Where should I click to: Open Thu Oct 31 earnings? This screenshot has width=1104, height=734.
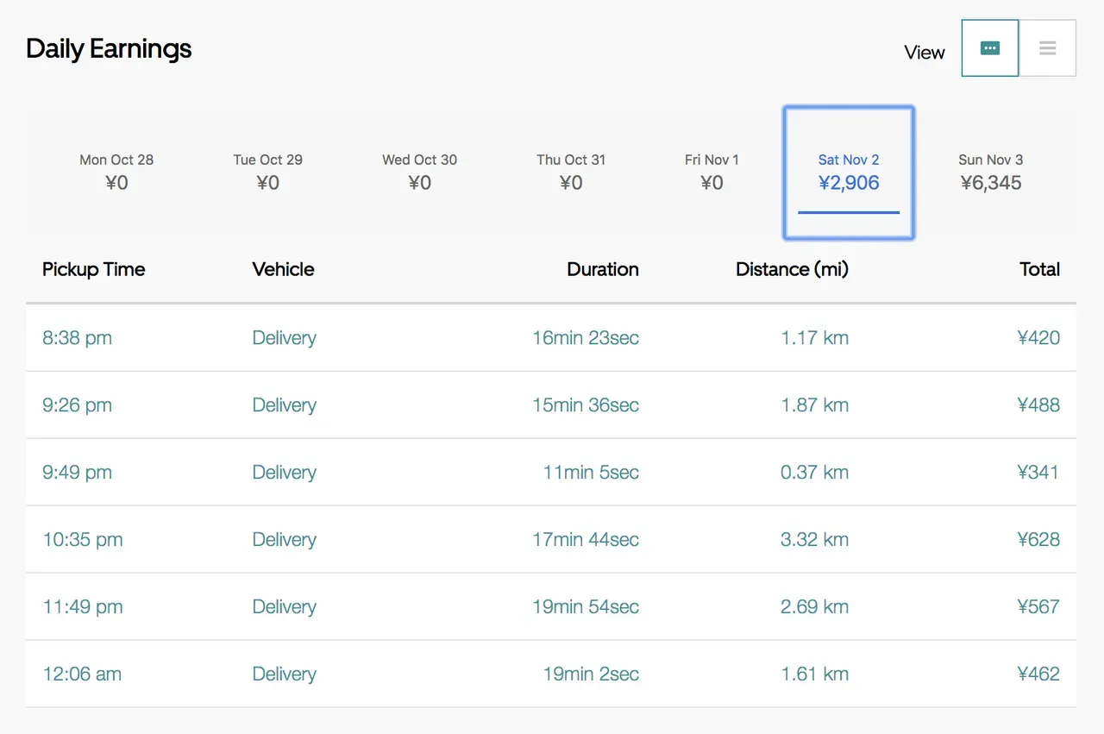[x=571, y=172]
